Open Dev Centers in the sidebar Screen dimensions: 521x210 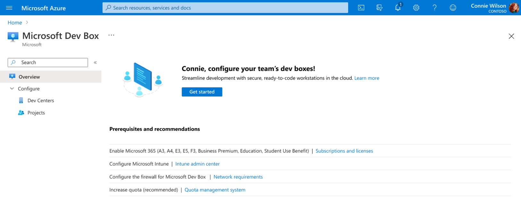tap(41, 100)
